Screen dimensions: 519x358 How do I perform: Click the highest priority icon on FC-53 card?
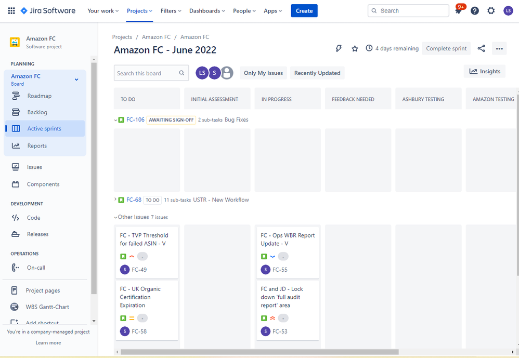(273, 319)
